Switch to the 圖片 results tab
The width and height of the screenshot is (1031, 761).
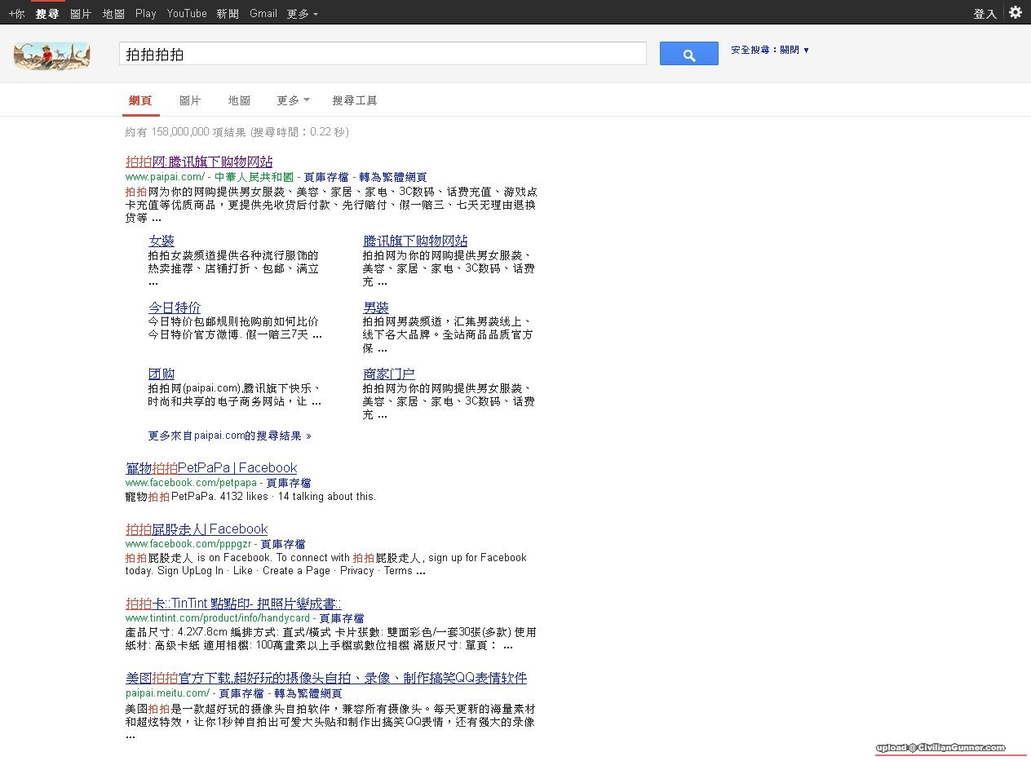[190, 100]
